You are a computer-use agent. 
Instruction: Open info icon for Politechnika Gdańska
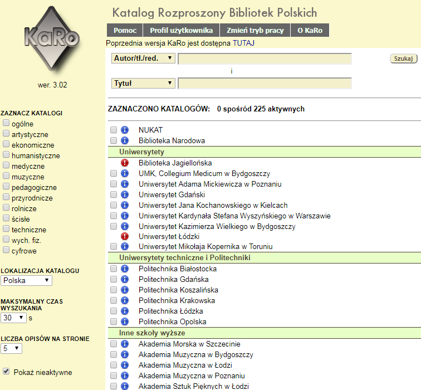(125, 279)
